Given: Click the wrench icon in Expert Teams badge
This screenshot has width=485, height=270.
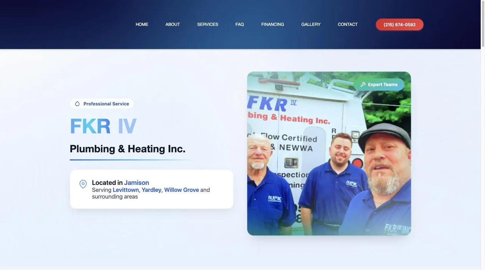Looking at the screenshot, I should tap(363, 85).
